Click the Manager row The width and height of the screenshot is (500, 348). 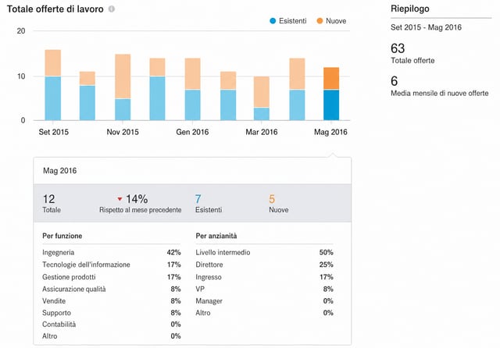(264, 301)
